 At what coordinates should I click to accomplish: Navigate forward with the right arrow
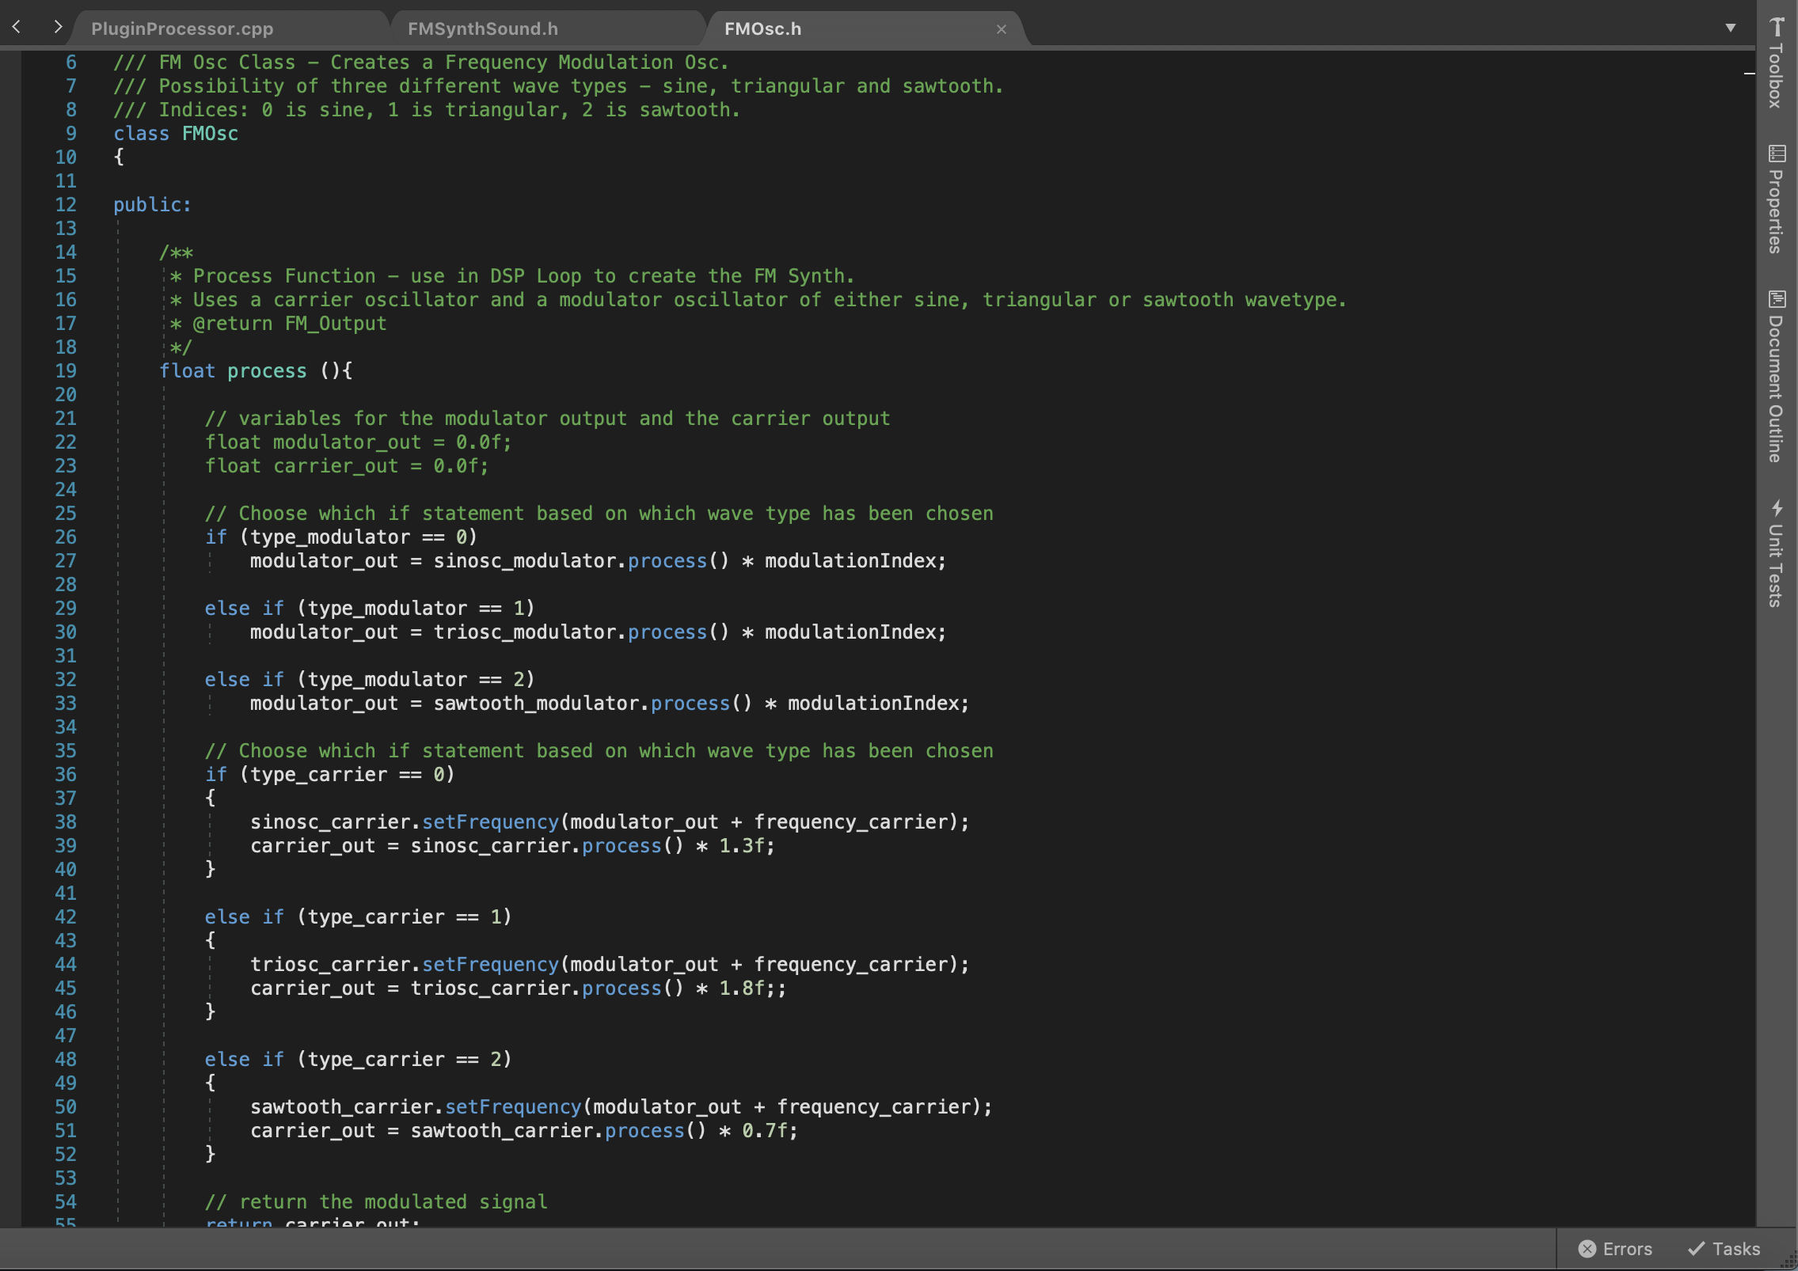(x=57, y=28)
